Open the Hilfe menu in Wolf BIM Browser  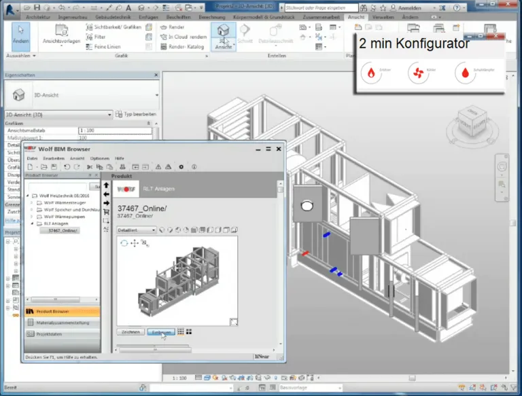[x=120, y=158]
